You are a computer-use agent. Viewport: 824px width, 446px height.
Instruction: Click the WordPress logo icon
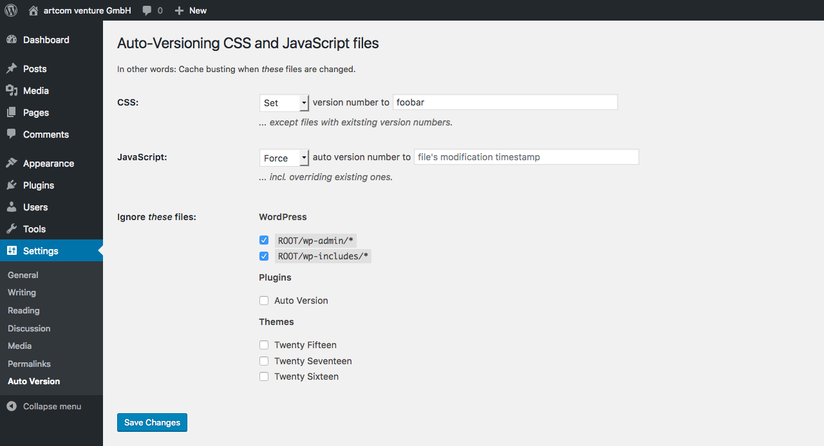click(x=11, y=10)
